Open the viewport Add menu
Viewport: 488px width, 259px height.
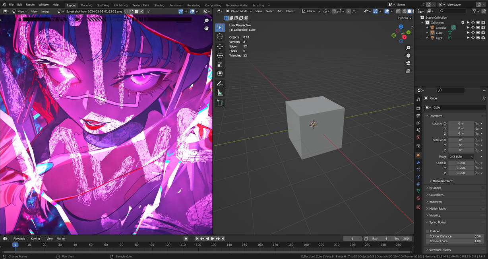tap(280, 11)
